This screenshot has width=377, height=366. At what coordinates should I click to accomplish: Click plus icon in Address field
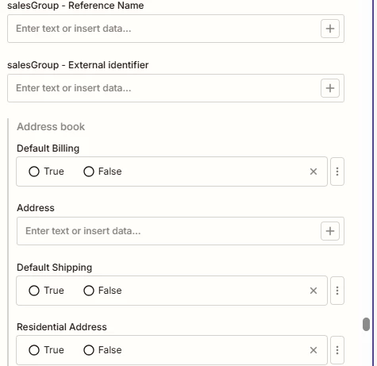click(x=330, y=231)
